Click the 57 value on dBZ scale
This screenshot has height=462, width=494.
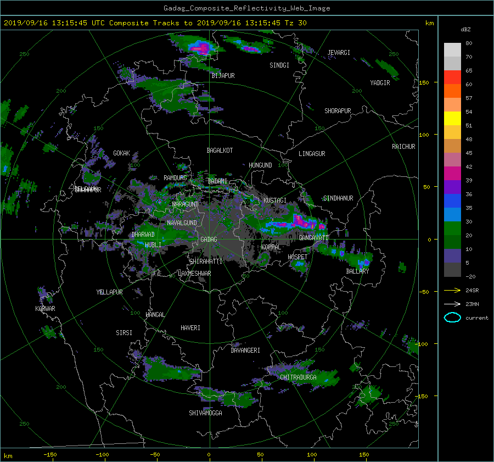(469, 98)
